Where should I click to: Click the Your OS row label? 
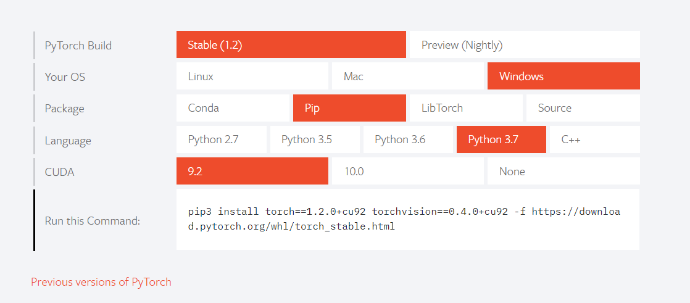coord(65,77)
